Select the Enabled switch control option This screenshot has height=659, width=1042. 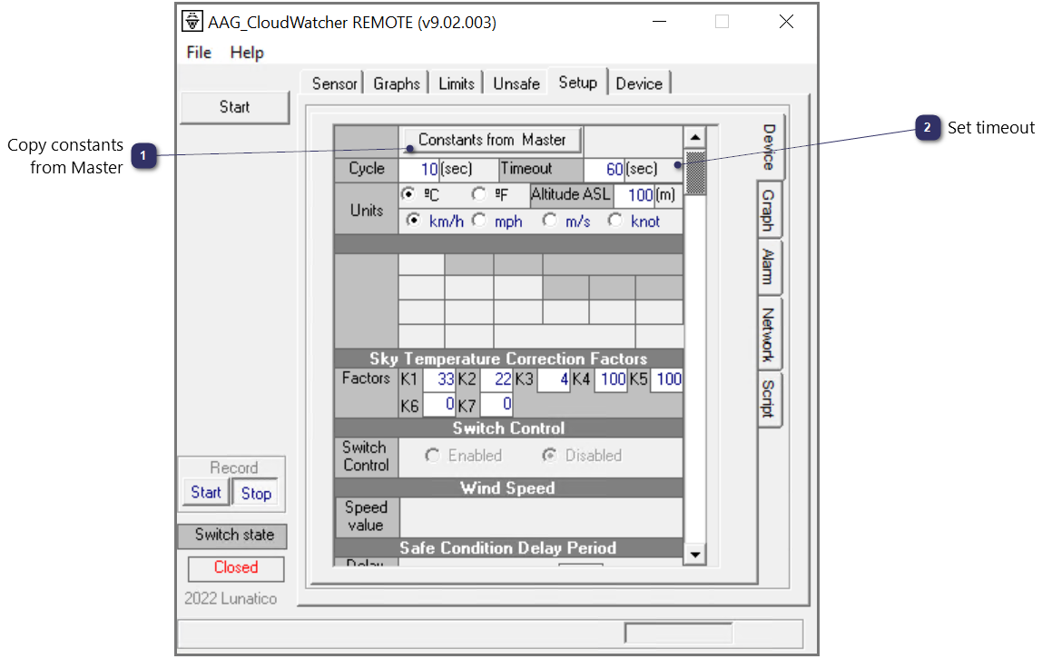433,456
